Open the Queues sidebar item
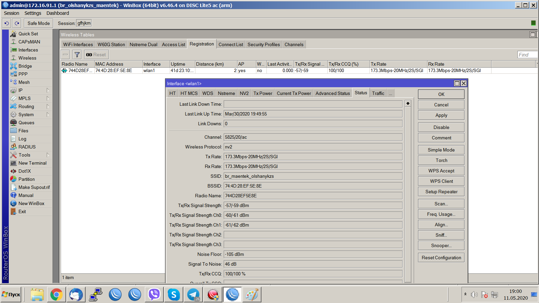 coord(26,123)
